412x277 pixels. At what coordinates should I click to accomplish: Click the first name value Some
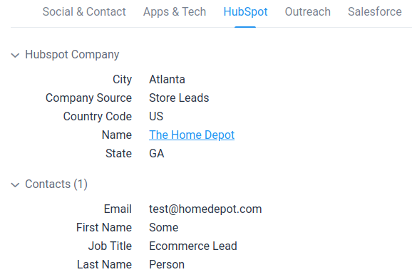(x=164, y=227)
